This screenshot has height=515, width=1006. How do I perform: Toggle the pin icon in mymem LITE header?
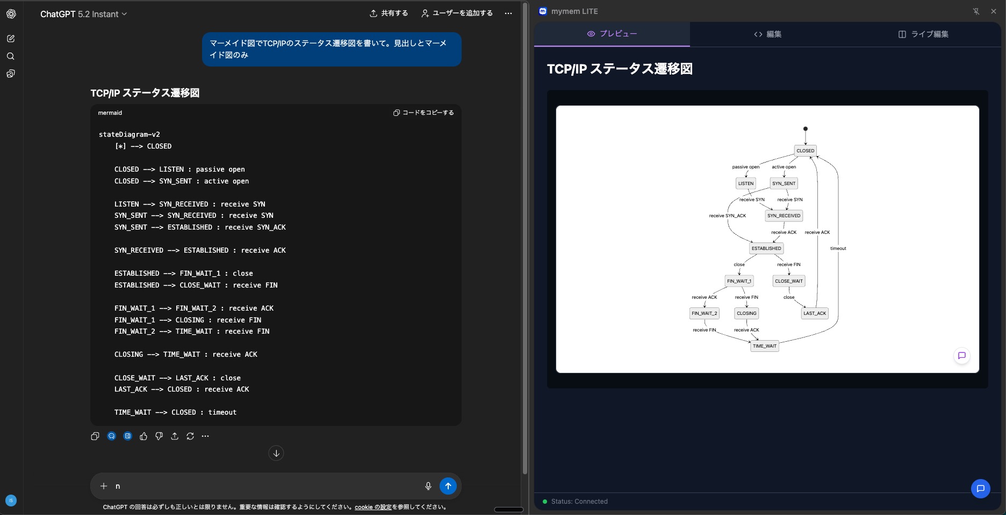(x=976, y=11)
